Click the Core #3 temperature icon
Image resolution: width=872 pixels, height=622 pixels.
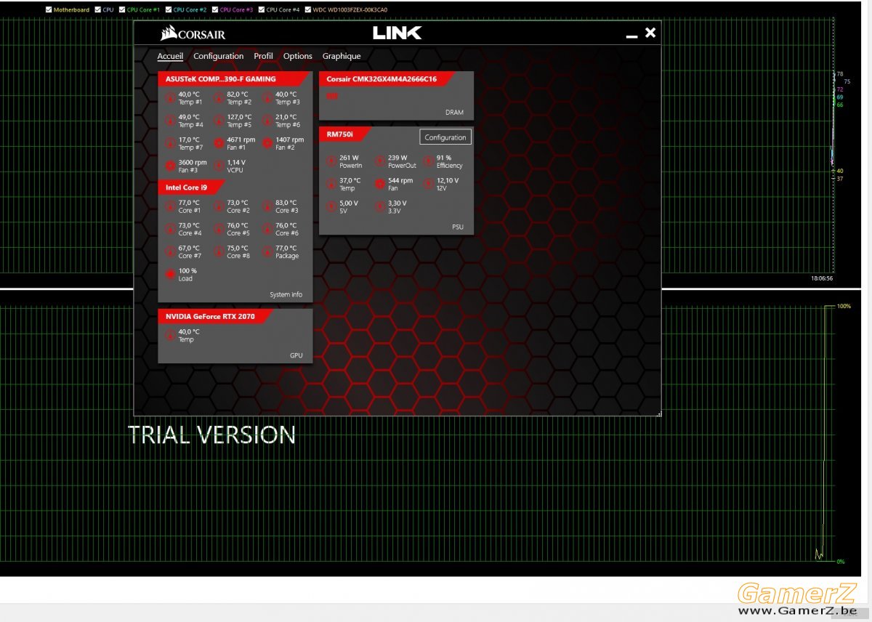click(267, 206)
